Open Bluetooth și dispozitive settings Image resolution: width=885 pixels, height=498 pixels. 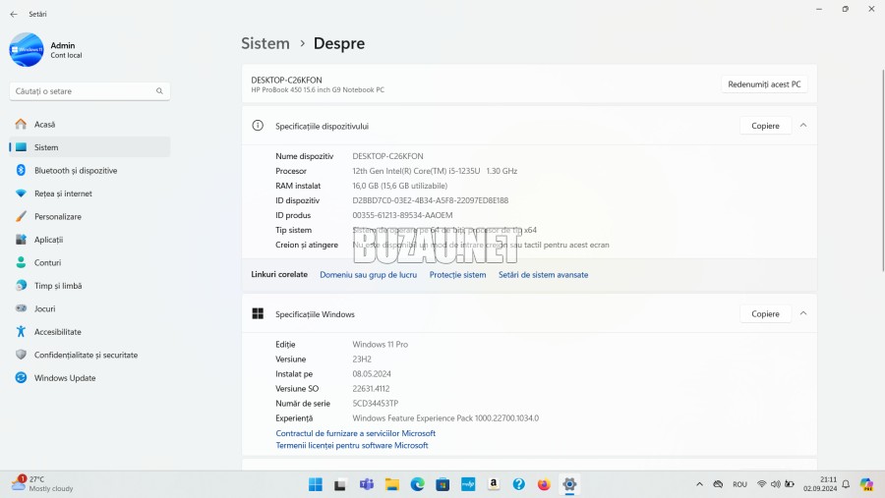[89, 170]
